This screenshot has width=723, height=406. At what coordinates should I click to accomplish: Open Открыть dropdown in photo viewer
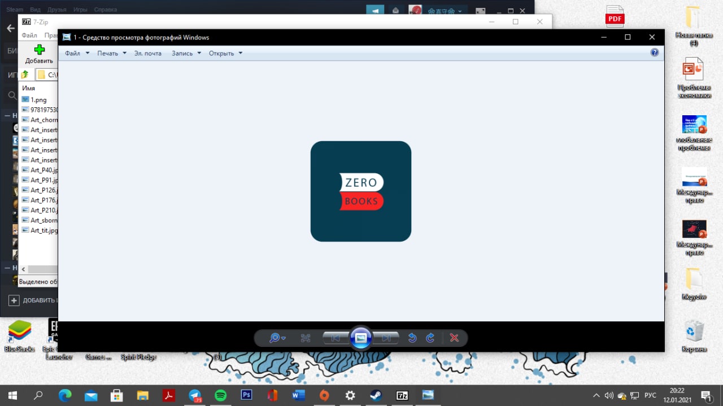(225, 53)
